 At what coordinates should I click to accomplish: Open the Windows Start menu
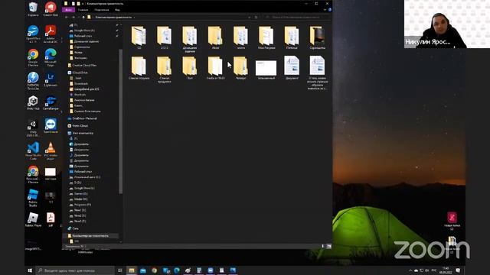pos(30,270)
